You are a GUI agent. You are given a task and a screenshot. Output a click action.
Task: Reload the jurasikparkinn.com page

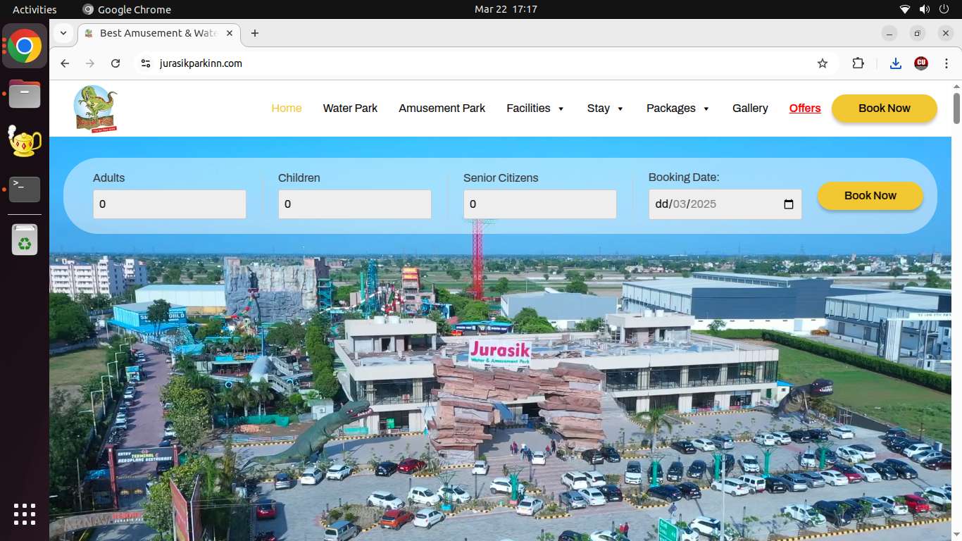coord(115,63)
